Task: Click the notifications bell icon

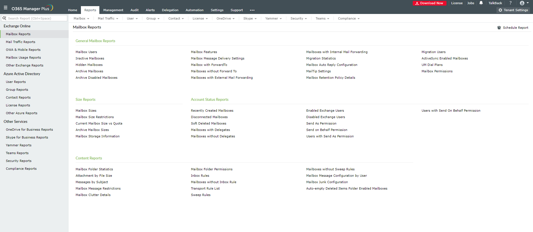Action: [x=481, y=3]
